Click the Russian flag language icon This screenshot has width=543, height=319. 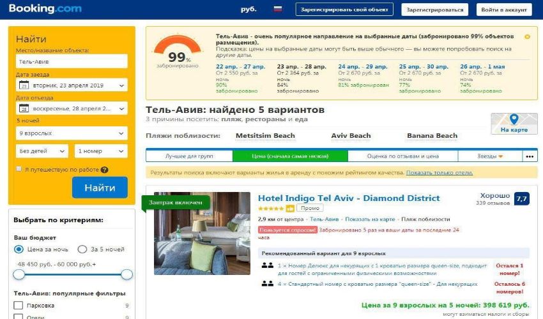coord(278,10)
